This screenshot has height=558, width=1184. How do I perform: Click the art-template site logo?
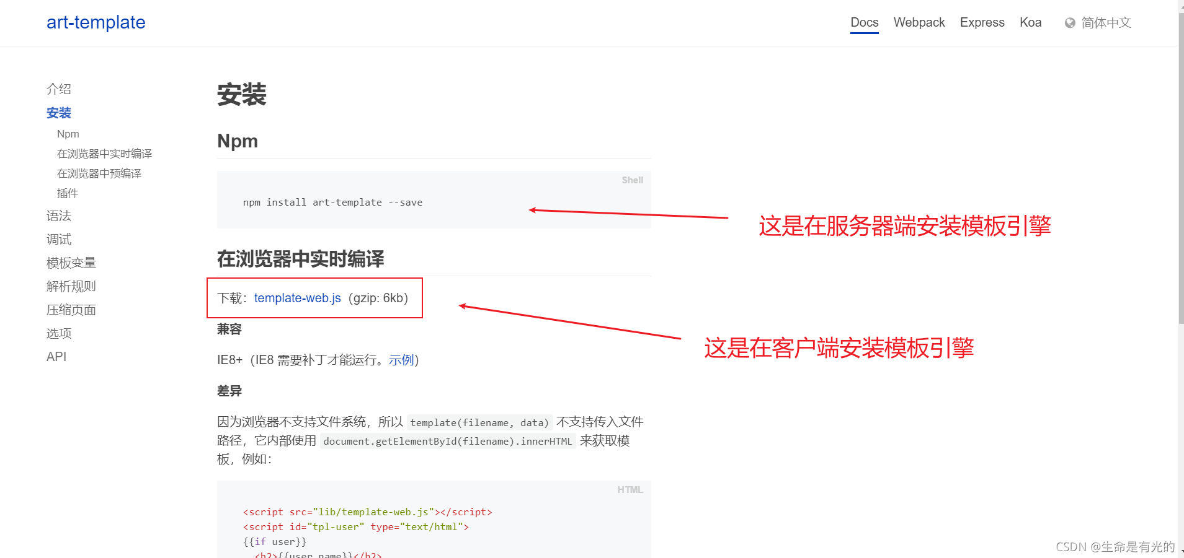(96, 22)
